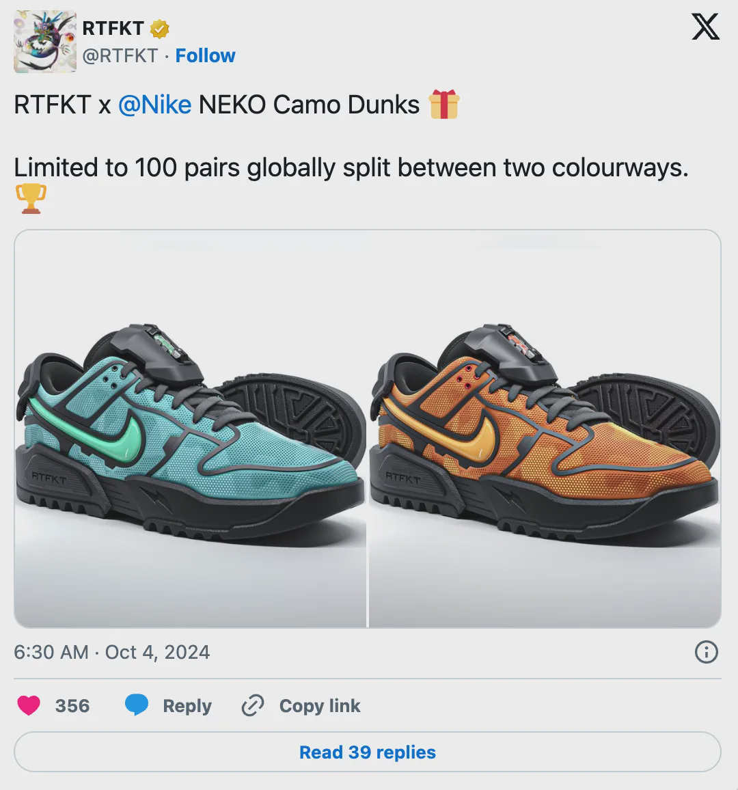Viewport: 738px width, 790px height.
Task: Follow the RTFKT account
Action: point(205,55)
